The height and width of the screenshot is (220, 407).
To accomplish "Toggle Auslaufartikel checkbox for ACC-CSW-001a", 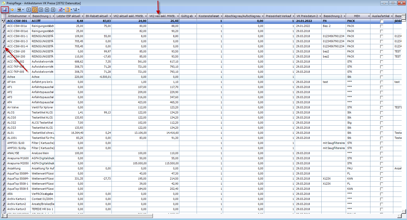I will (x=381, y=26).
